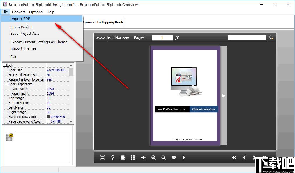Image resolution: width=295 pixels, height=173 pixels.
Task: Share by email using the envelope icon
Action: tap(174, 158)
